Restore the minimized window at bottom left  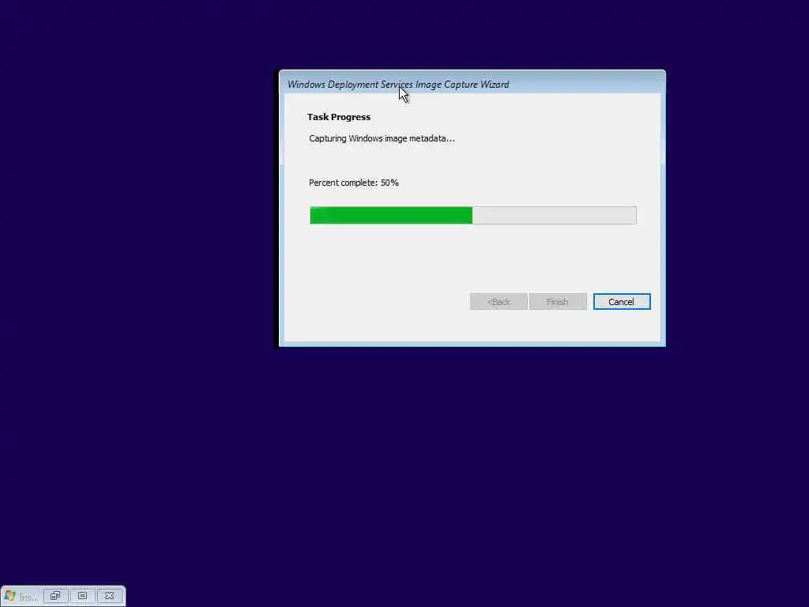click(x=55, y=596)
